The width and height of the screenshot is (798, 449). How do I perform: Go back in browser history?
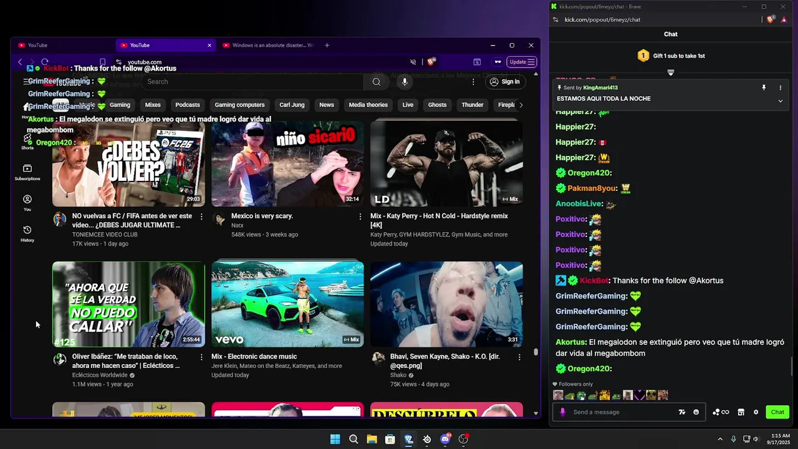[x=20, y=62]
